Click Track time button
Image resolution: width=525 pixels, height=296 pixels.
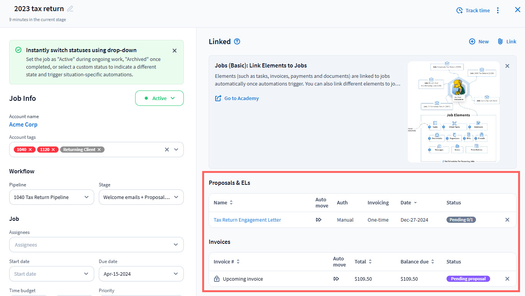click(473, 10)
